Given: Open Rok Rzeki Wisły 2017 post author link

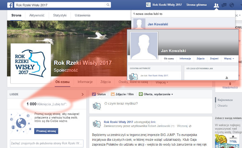Looking at the screenshot, I should pos(118,122).
